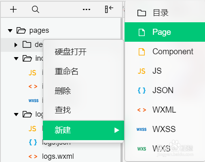Click the plus add-file icon
205x162 pixels.
pyautogui.click(x=13, y=9)
